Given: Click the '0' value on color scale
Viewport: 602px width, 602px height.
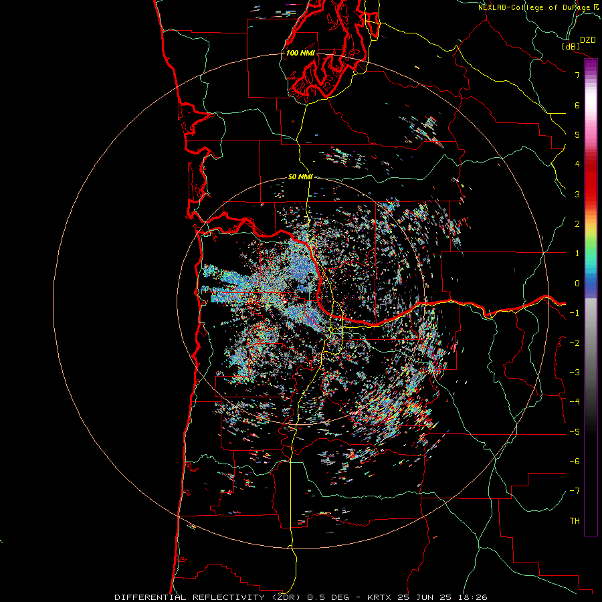Looking at the screenshot, I should pyautogui.click(x=577, y=284).
